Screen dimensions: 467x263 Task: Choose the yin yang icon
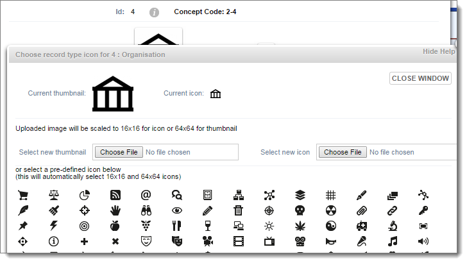tap(331, 226)
